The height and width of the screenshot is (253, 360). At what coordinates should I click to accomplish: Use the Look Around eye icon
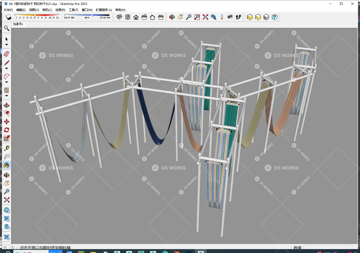point(230,17)
